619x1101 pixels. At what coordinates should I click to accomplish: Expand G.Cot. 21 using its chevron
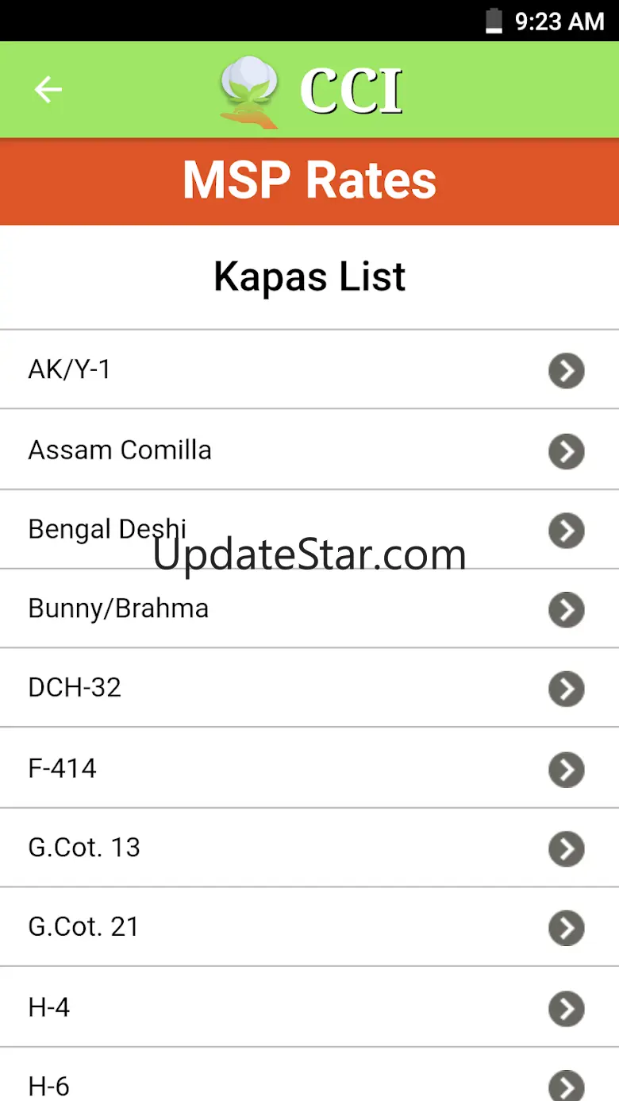pyautogui.click(x=567, y=929)
